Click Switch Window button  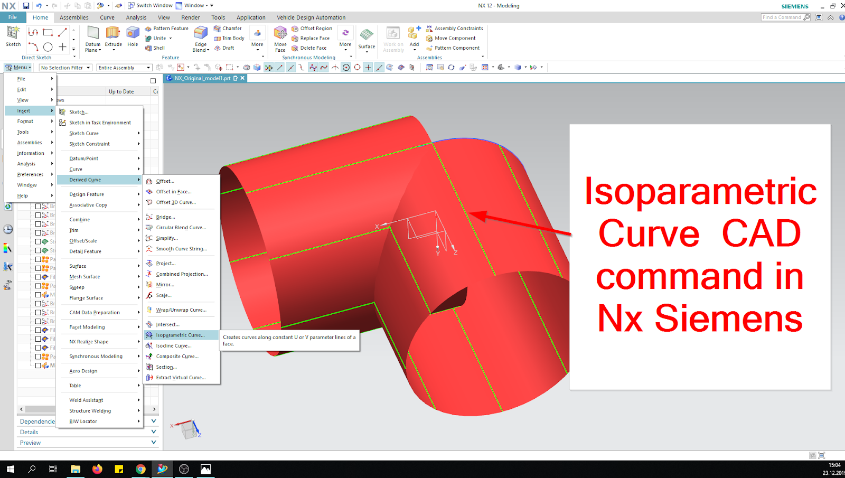click(150, 5)
